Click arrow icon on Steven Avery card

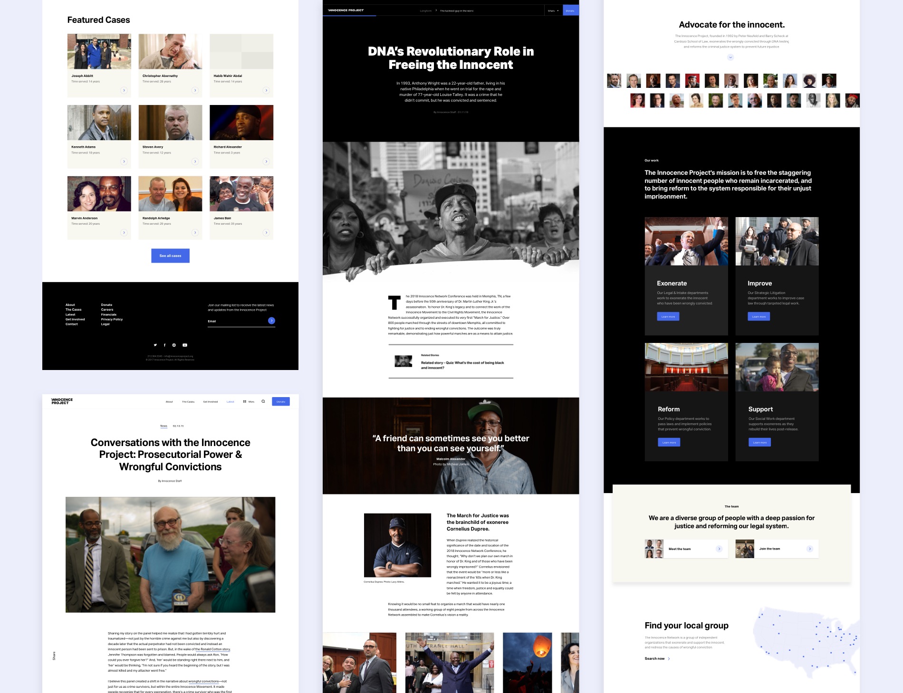coord(195,161)
